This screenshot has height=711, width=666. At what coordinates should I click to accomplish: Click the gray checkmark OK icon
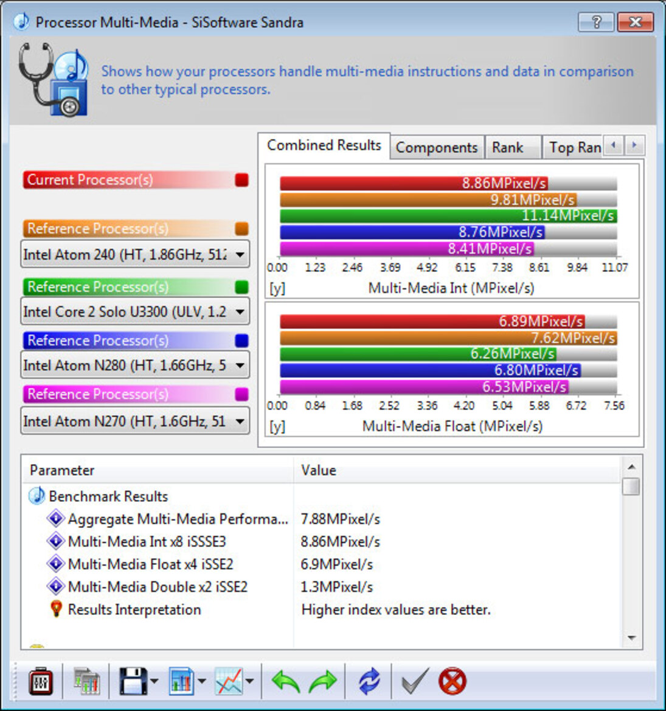click(x=415, y=681)
